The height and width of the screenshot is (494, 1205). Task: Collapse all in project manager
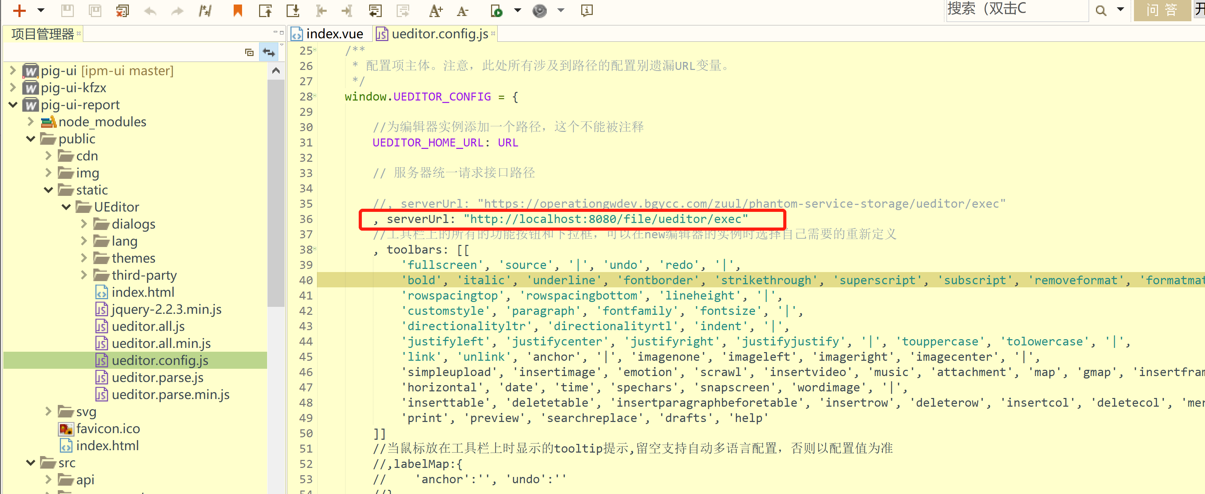249,52
